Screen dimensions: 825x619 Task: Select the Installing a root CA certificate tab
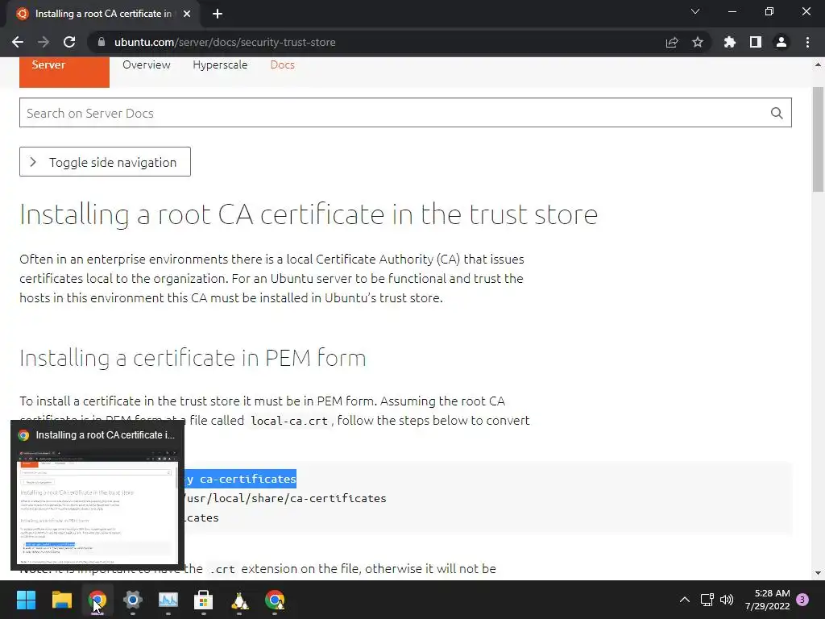point(102,15)
